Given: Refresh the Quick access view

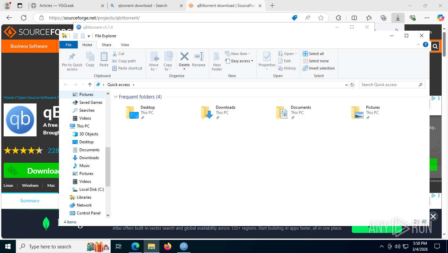Looking at the screenshot, I should pyautogui.click(x=352, y=85).
